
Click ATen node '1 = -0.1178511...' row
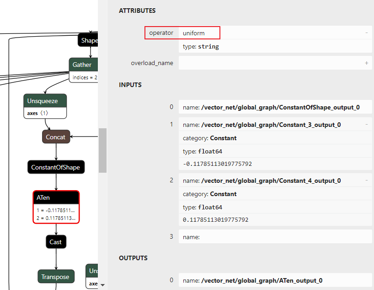point(56,210)
